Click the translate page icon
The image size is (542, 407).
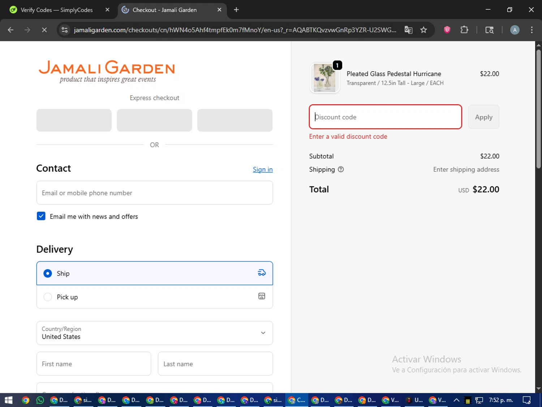(x=408, y=30)
